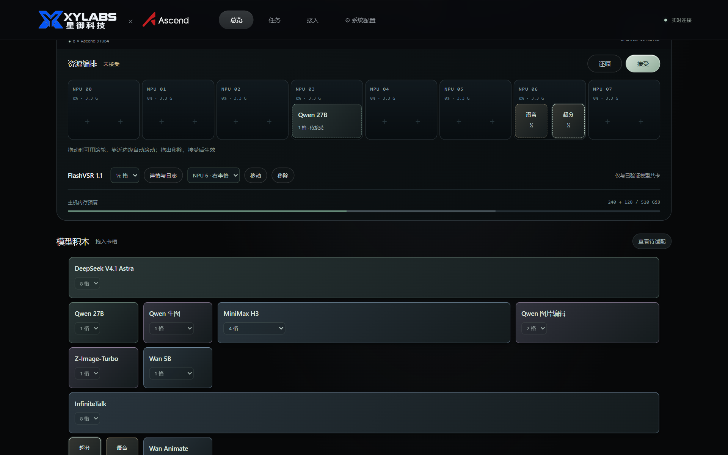Click 接受 button

point(643,64)
